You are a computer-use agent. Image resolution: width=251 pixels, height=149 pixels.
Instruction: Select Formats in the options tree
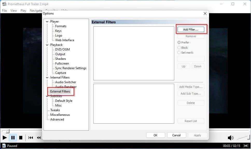tap(61, 26)
